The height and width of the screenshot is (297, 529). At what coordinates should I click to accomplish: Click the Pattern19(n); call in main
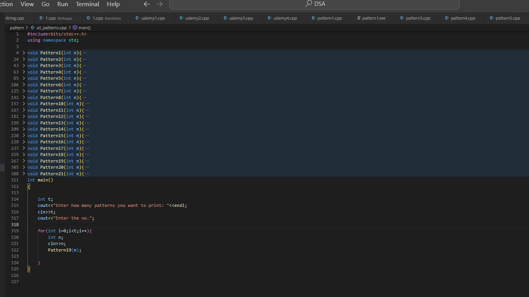click(x=65, y=250)
